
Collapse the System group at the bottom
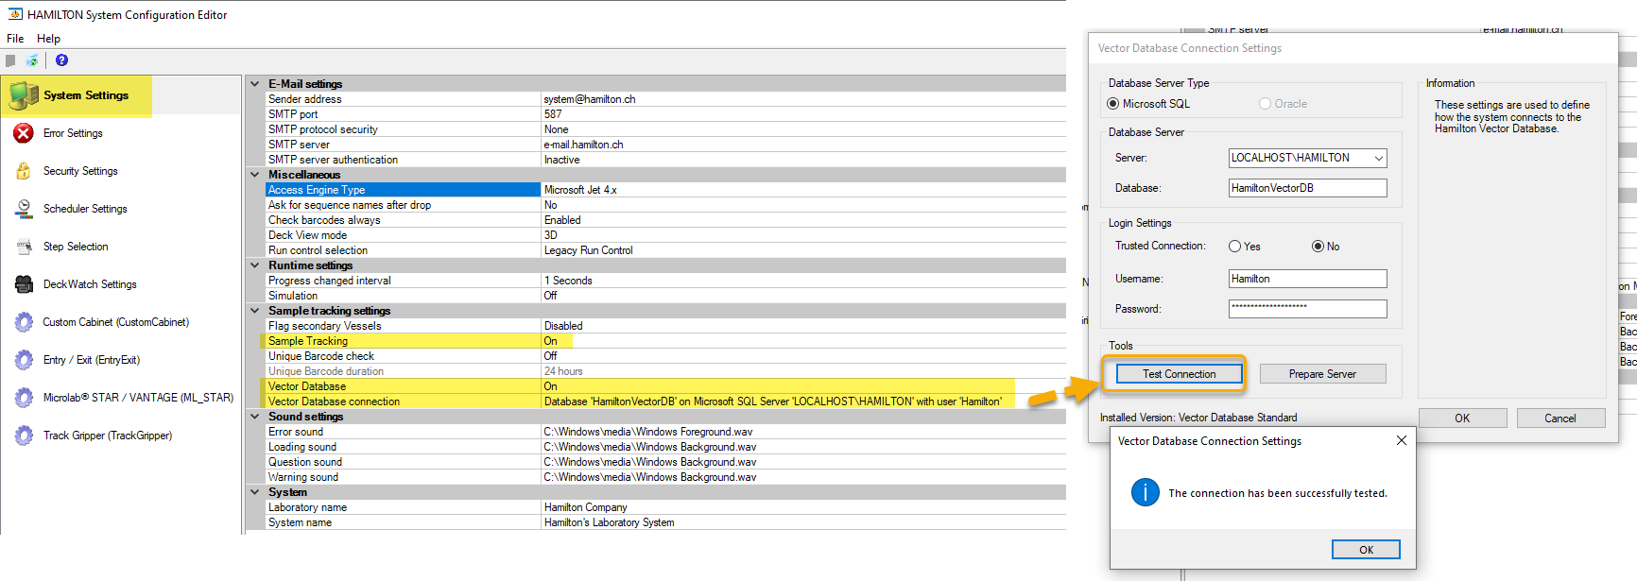point(254,492)
